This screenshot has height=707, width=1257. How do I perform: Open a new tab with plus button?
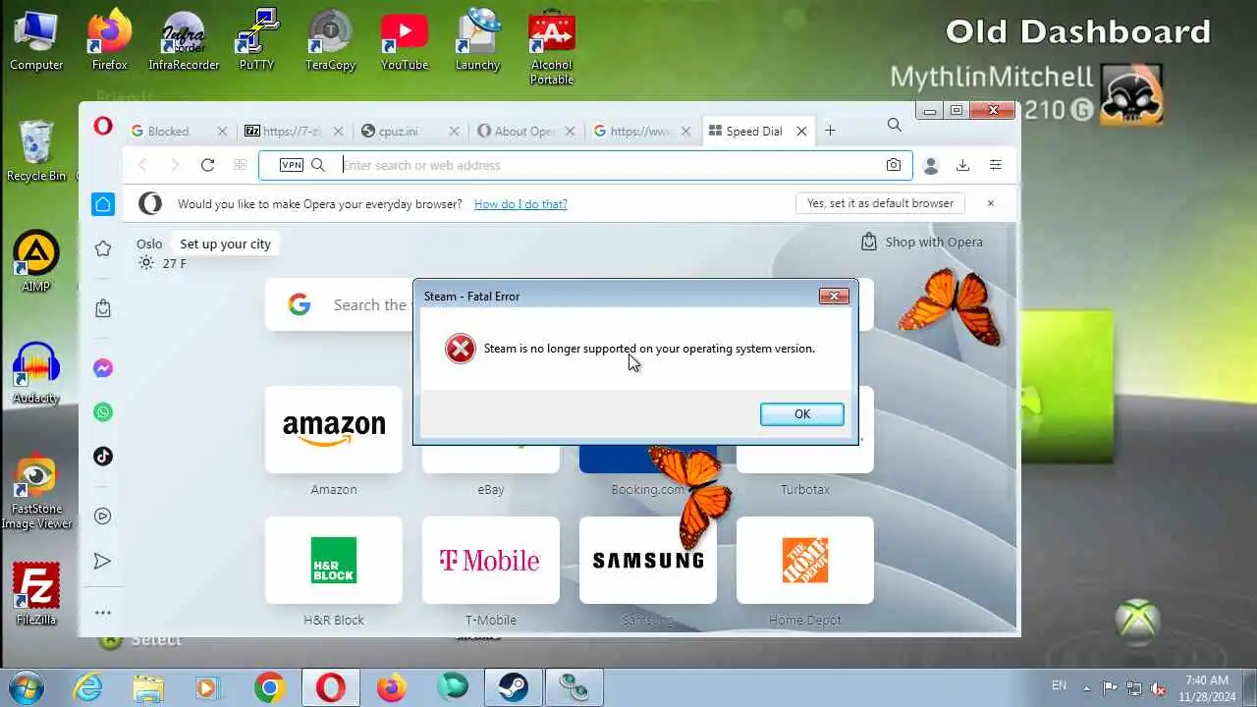click(830, 131)
